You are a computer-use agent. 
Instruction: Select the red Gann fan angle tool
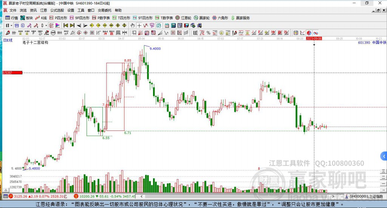pyautogui.click(x=141, y=33)
